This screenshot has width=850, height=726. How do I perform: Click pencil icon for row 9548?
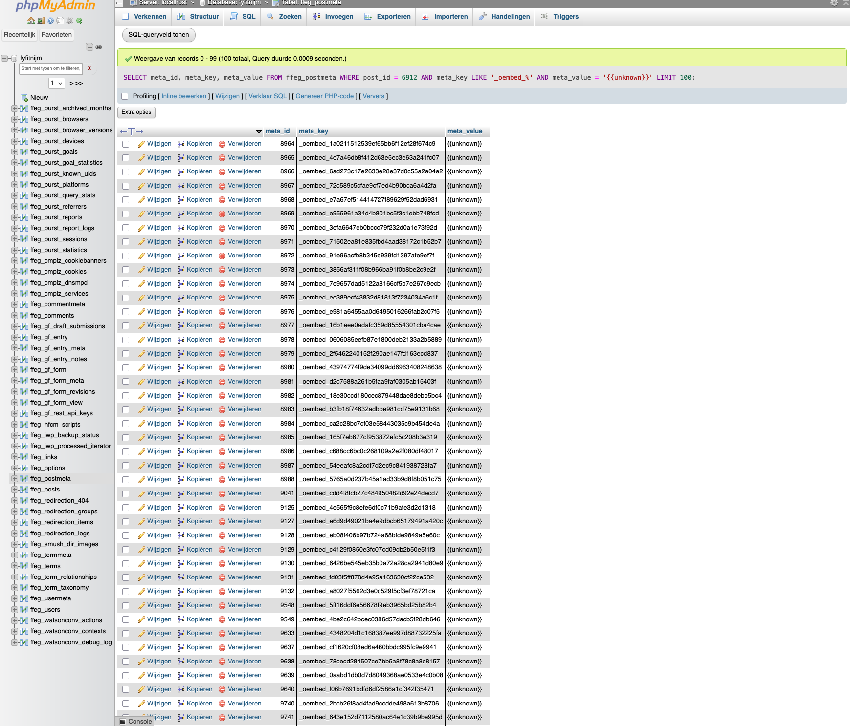[x=141, y=606]
